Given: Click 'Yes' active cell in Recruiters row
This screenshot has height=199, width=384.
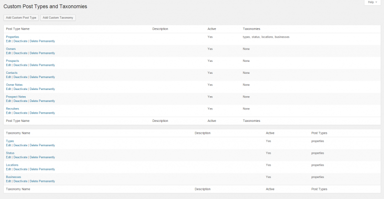Looking at the screenshot, I should [x=210, y=109].
